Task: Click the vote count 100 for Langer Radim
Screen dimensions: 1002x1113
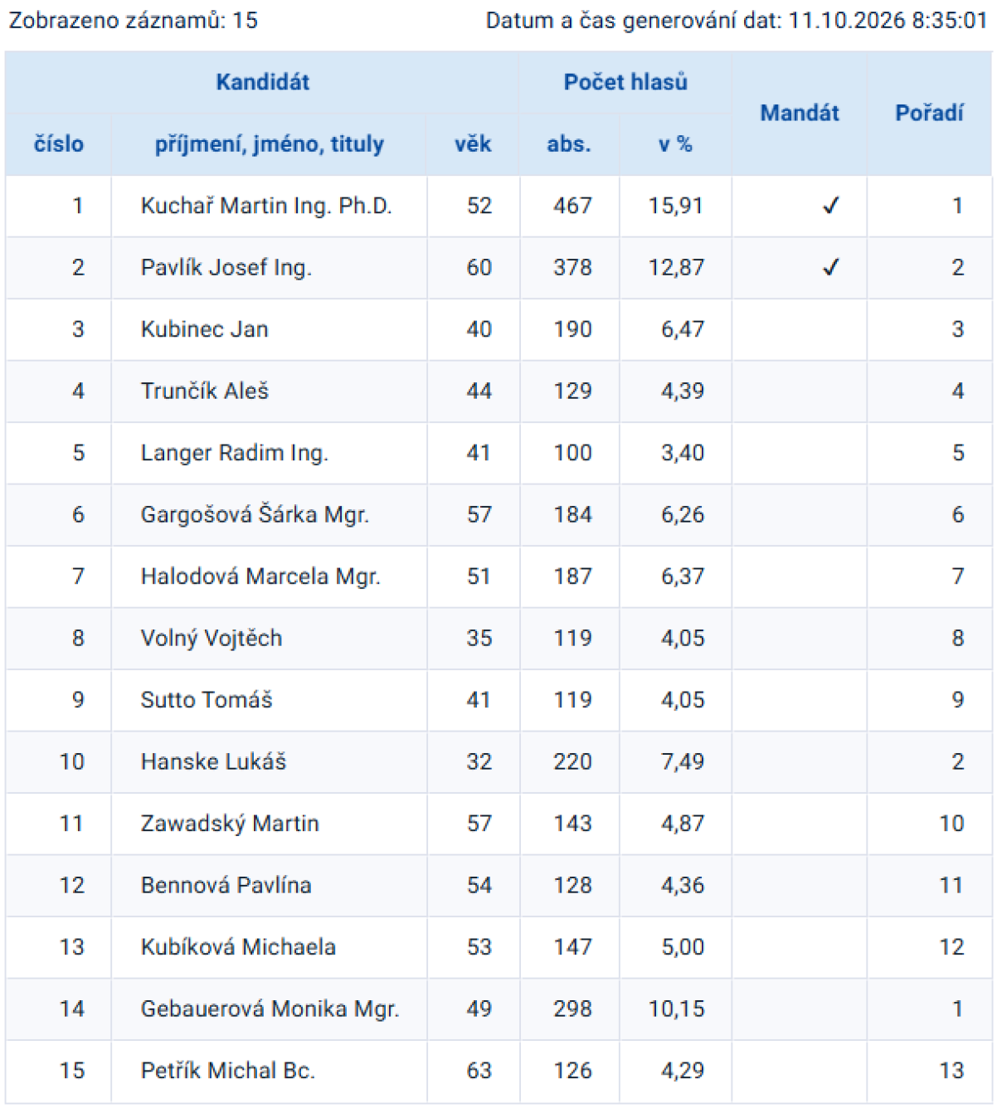Action: [x=572, y=453]
